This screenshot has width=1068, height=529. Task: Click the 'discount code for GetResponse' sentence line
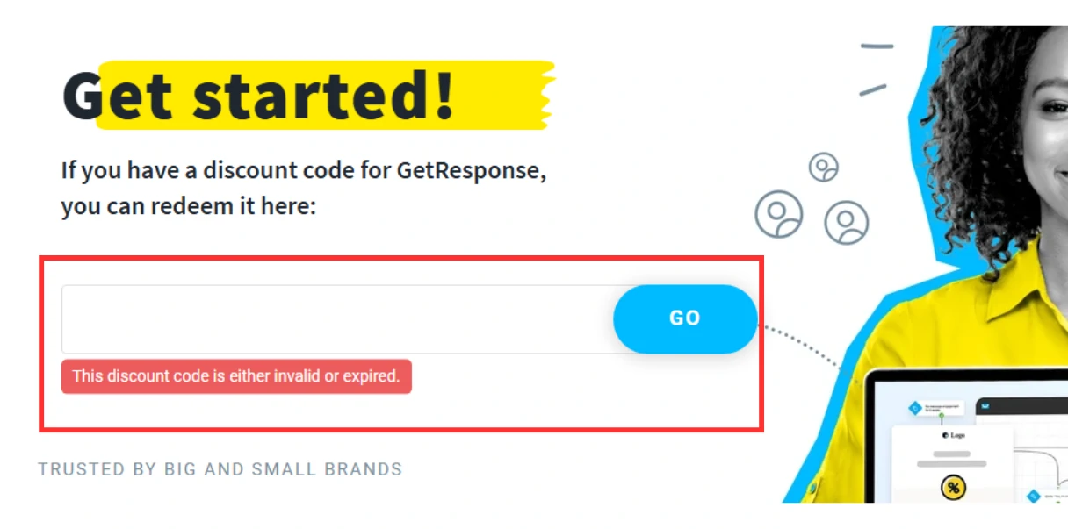tap(303, 169)
